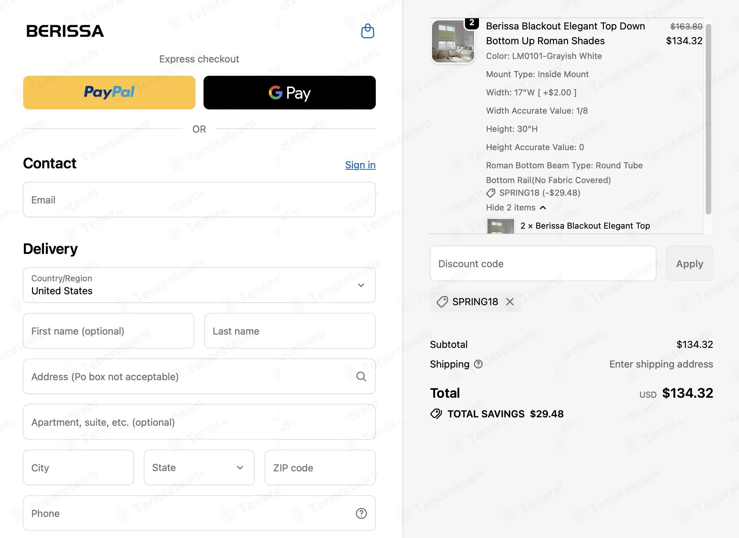The width and height of the screenshot is (739, 538).
Task: Click the 'Enter shipping address' text
Action: click(x=661, y=364)
